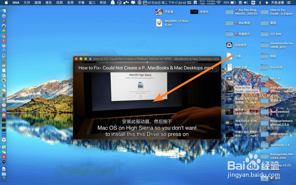Open VPN+ app in the Dock
296x185 pixels.
(x=4, y=135)
